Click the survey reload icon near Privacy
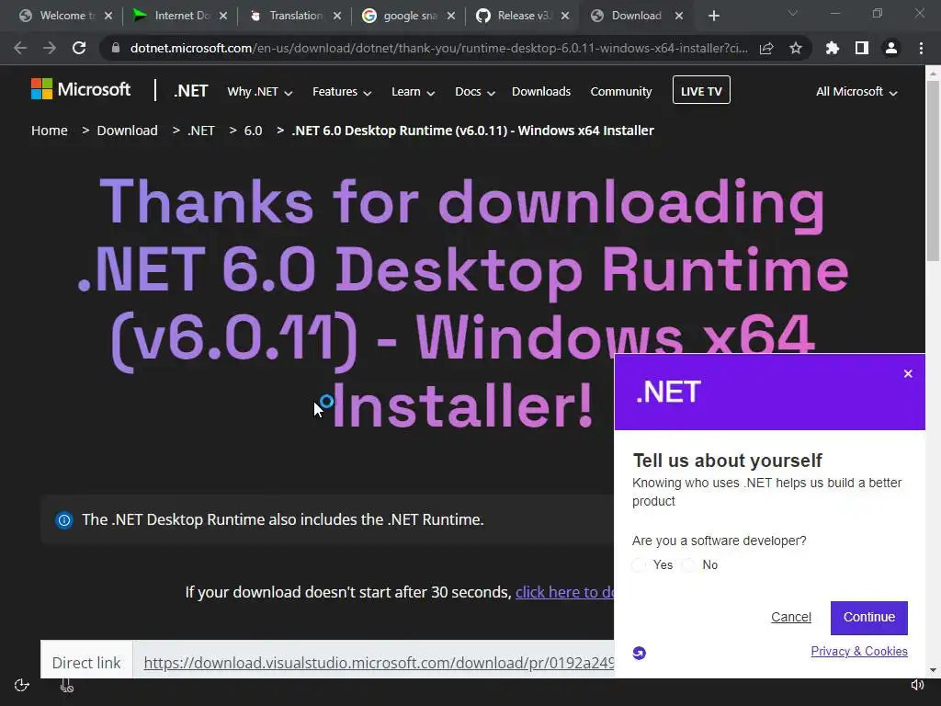Screen dimensions: 941x706 point(640,653)
